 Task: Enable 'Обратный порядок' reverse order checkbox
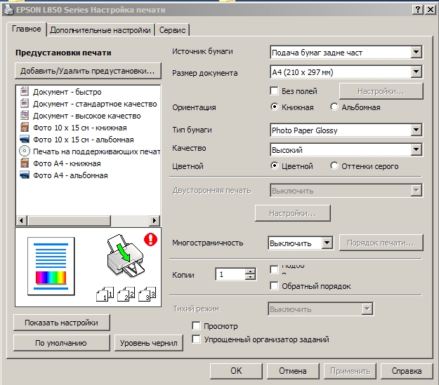pyautogui.click(x=275, y=285)
